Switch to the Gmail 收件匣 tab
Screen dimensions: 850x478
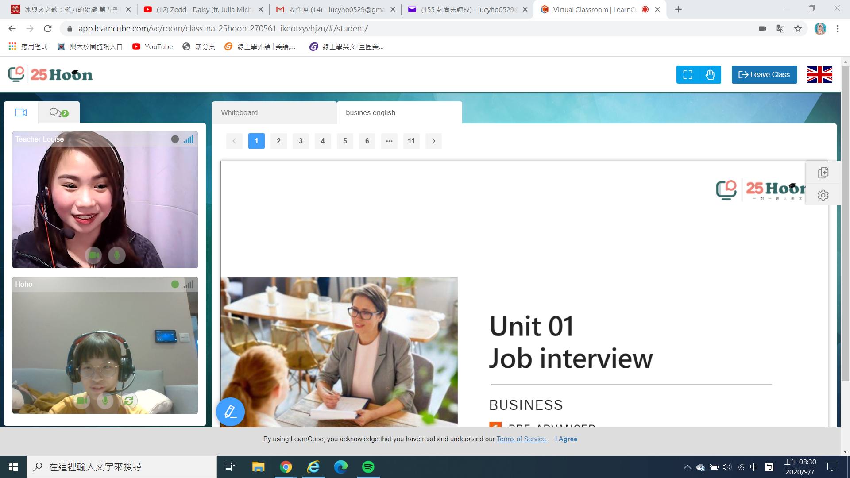coord(335,9)
